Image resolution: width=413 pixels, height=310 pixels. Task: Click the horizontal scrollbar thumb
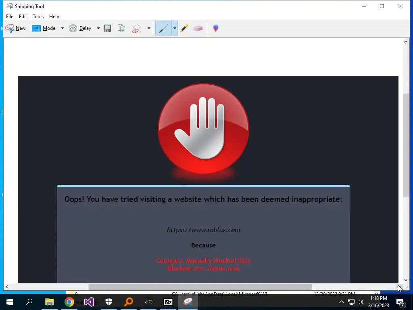[200, 287]
